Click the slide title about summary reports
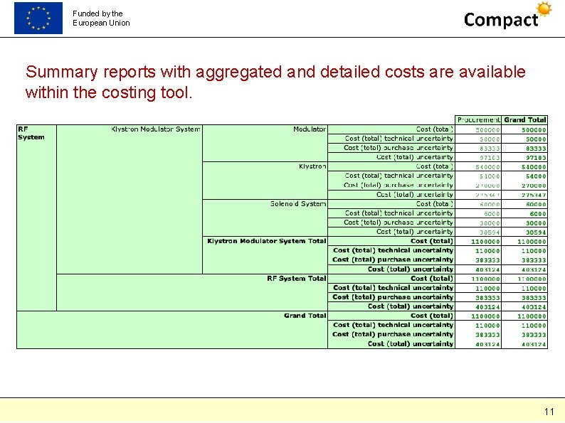Screen dimensions: 565x423 (275, 82)
